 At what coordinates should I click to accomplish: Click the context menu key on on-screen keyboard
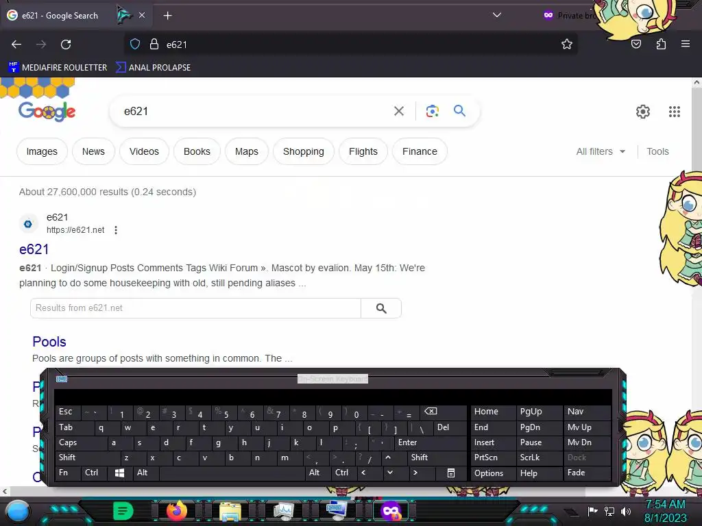[x=451, y=473]
